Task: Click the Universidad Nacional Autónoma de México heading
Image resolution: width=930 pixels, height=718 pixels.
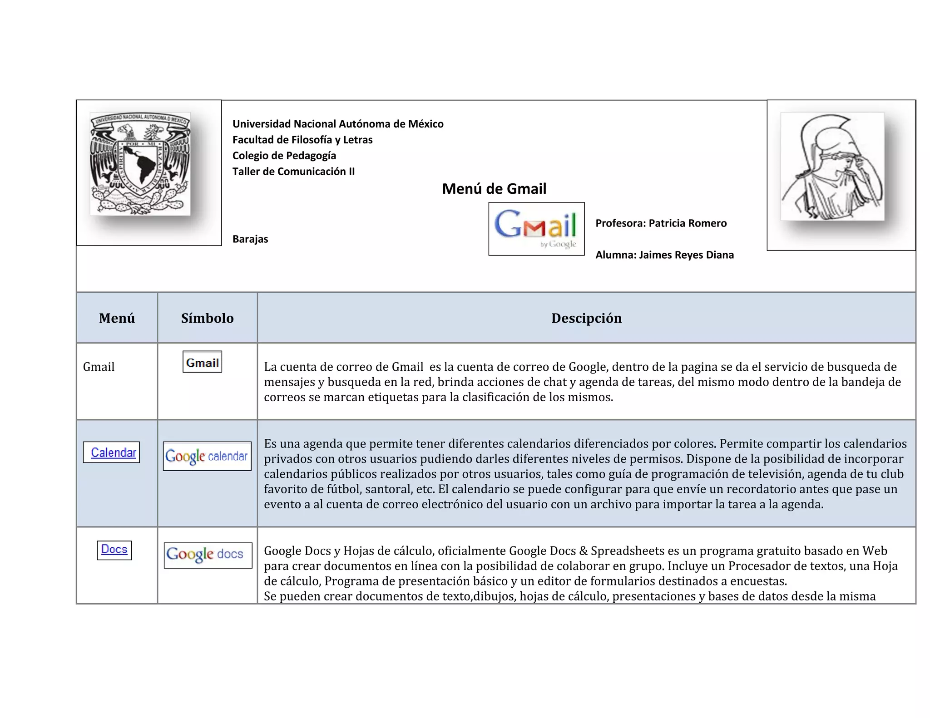Action: pos(337,123)
